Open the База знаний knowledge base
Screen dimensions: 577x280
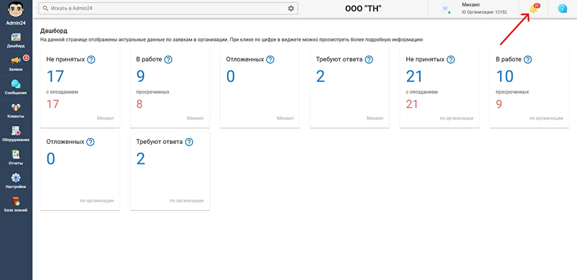[16, 204]
